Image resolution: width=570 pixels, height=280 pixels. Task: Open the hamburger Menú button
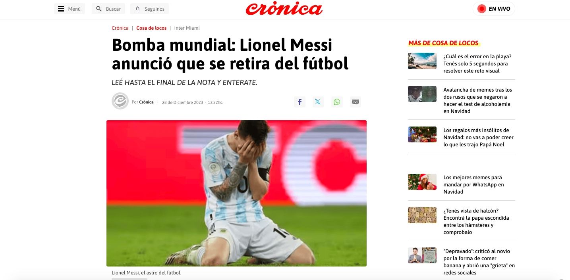[69, 9]
